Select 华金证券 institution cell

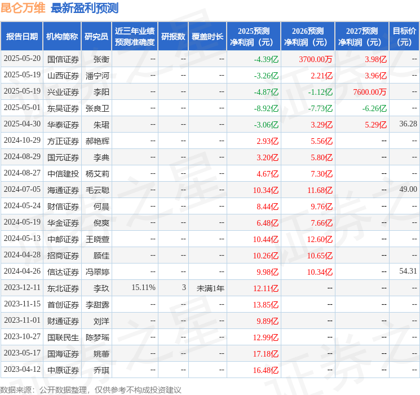pos(63,223)
